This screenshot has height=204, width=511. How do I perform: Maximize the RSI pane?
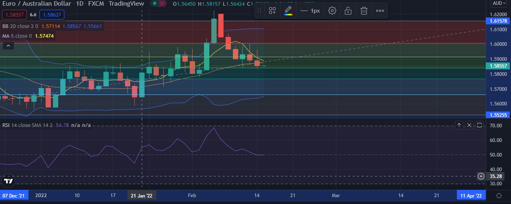click(479, 125)
